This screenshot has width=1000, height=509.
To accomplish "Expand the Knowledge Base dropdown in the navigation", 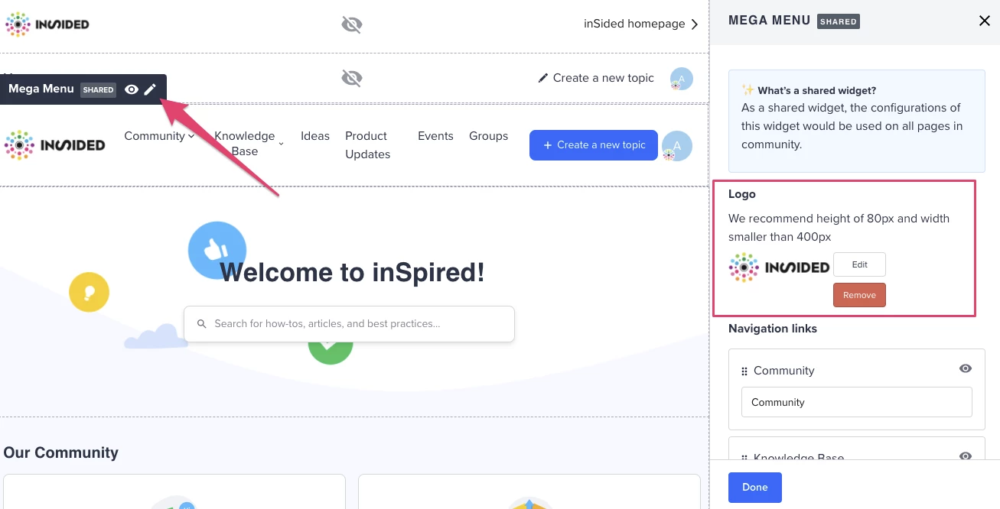I will [x=281, y=143].
